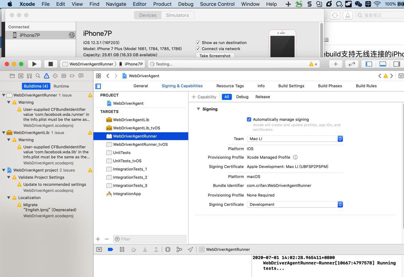Switch to the Build Phases tab
Viewport: 404px width, 277px height.
[x=330, y=86]
